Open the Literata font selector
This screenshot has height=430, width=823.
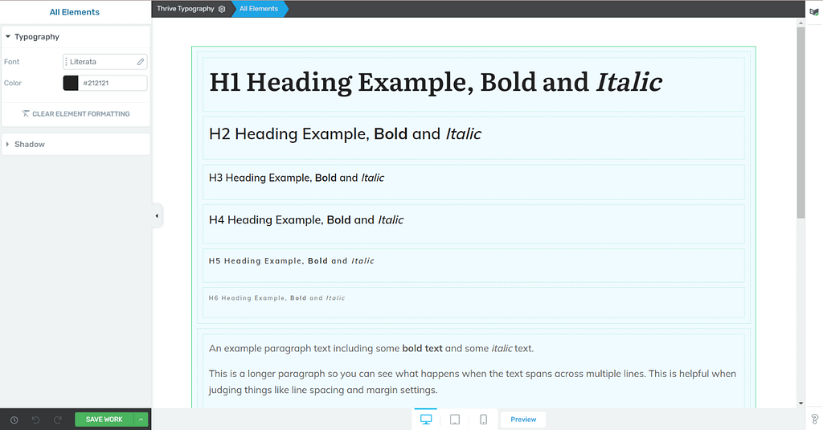pos(105,61)
